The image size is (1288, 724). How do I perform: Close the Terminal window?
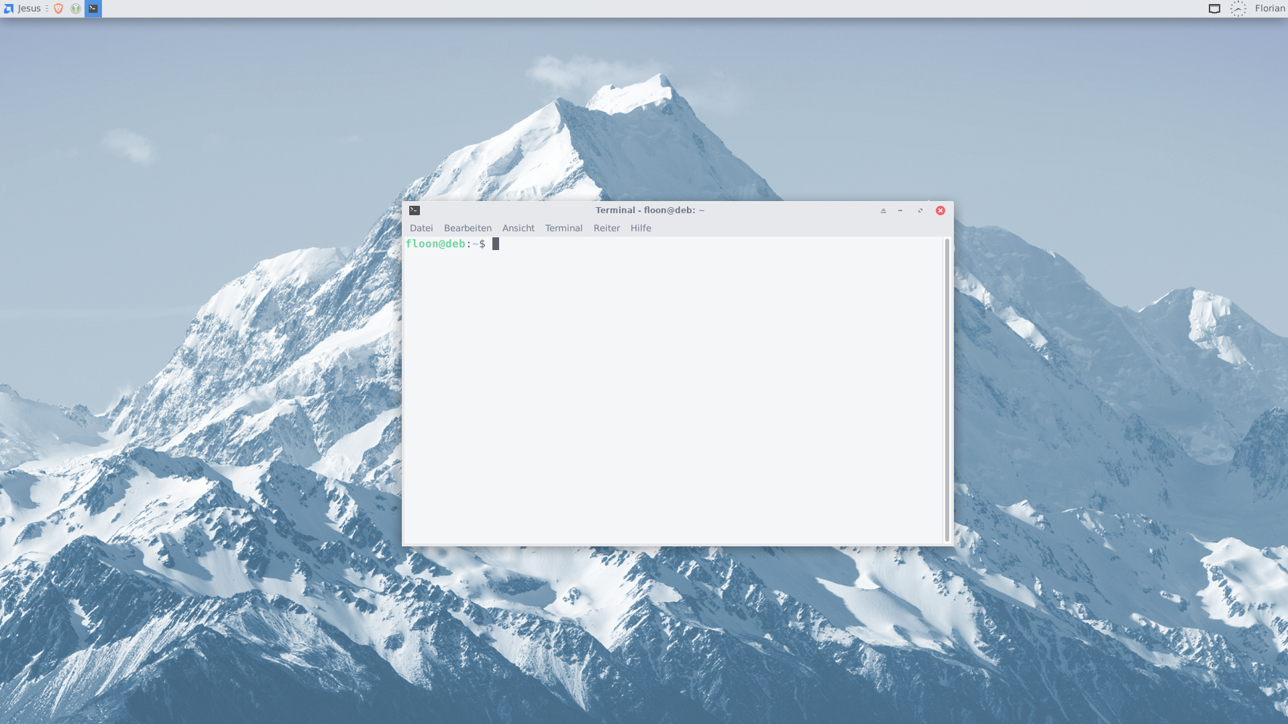(x=941, y=210)
